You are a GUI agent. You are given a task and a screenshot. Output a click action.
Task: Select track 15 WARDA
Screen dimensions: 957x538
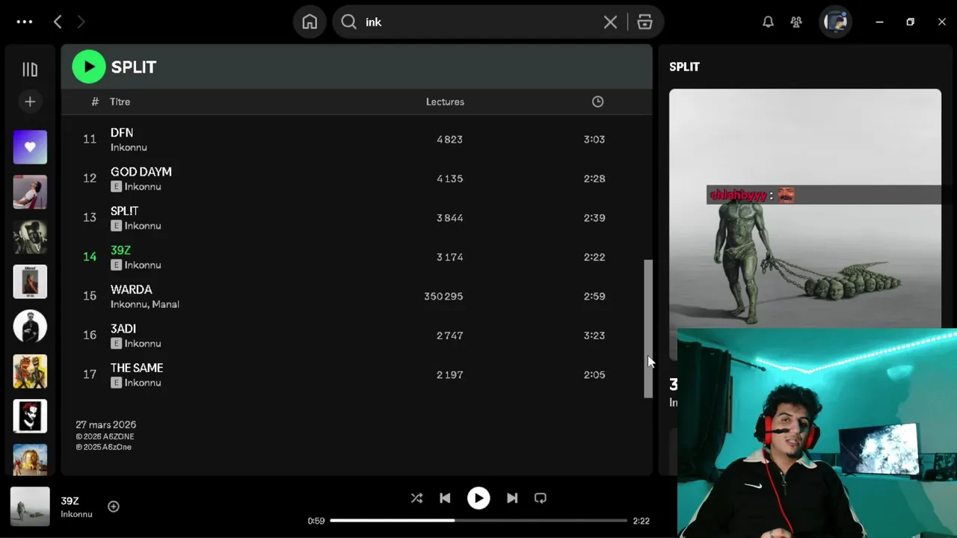coord(357,296)
